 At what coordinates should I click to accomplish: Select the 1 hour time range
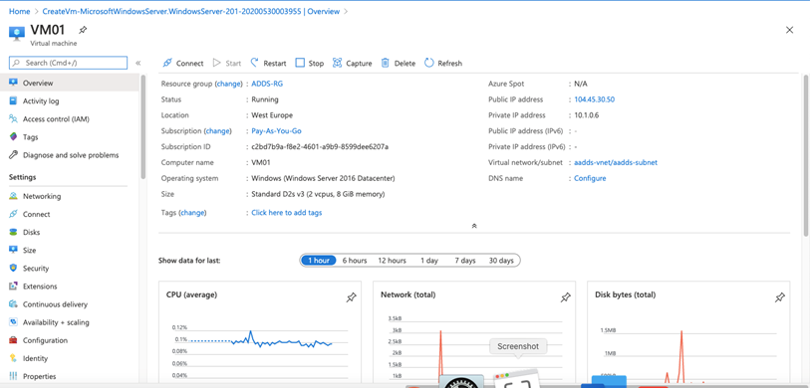click(319, 261)
